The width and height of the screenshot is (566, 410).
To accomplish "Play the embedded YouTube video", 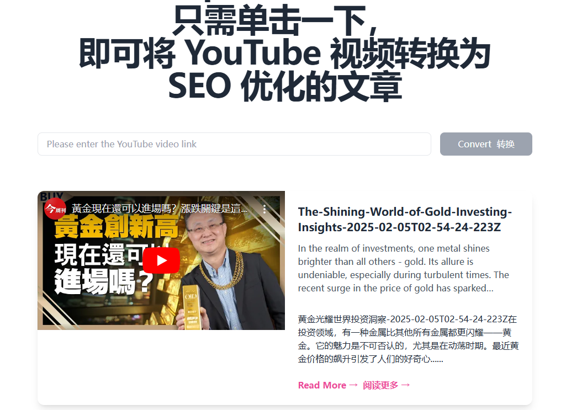I will 161,260.
